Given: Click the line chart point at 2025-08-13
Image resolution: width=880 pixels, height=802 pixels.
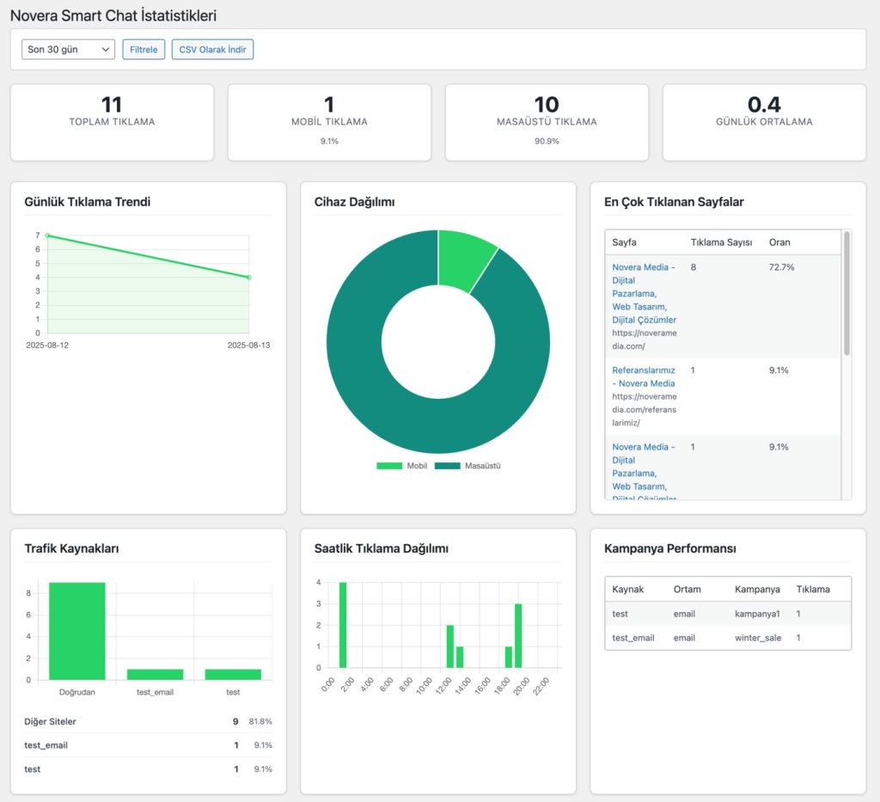Looking at the screenshot, I should click(x=249, y=278).
